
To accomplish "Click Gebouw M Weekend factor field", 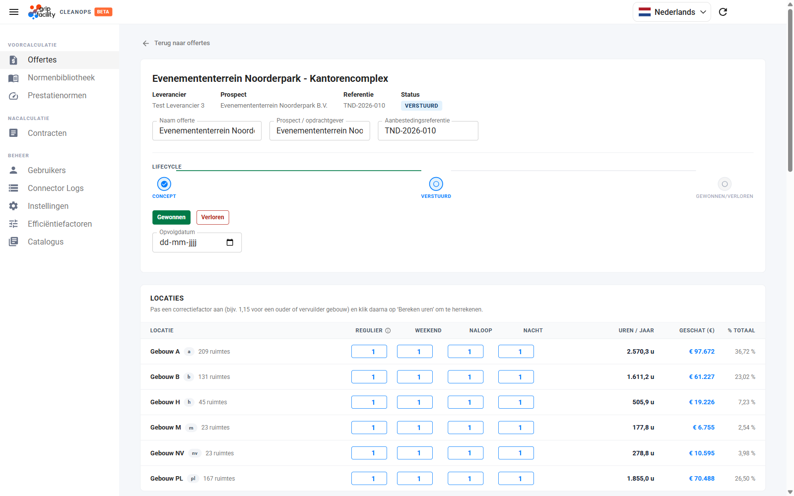I will pyautogui.click(x=415, y=428).
